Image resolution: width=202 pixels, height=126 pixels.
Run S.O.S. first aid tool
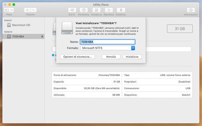pyautogui.click(x=72, y=10)
